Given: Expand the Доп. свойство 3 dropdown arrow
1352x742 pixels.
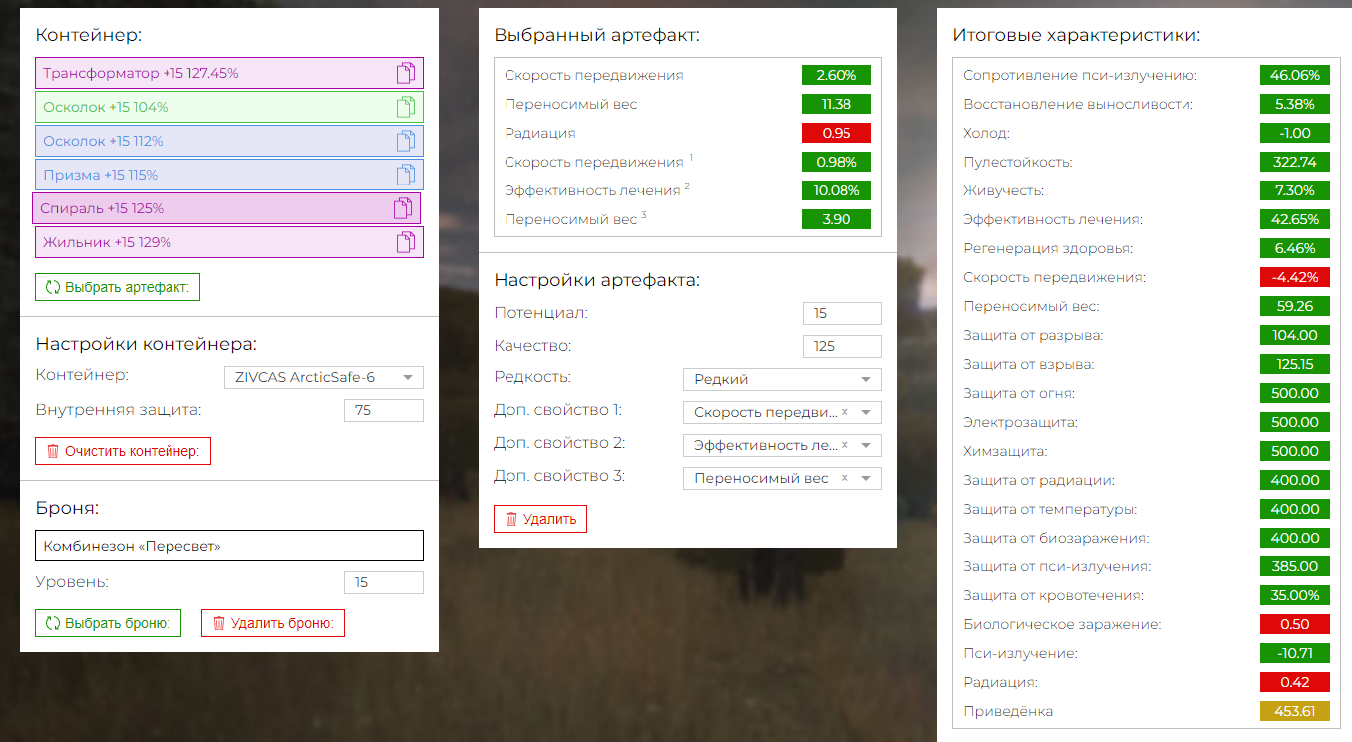Looking at the screenshot, I should coord(866,478).
